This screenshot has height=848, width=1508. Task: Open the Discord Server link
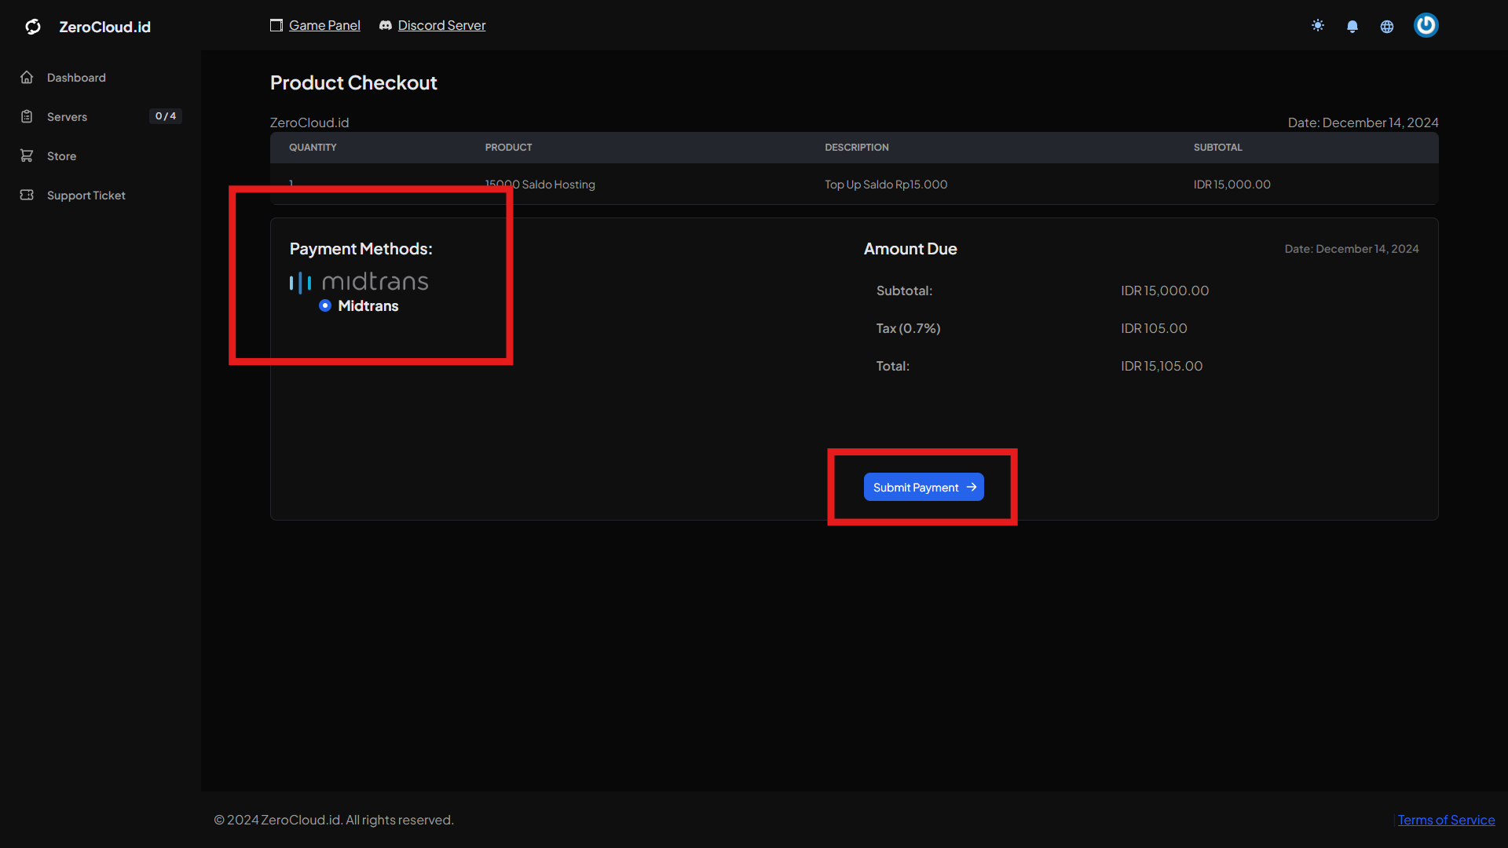tap(441, 24)
